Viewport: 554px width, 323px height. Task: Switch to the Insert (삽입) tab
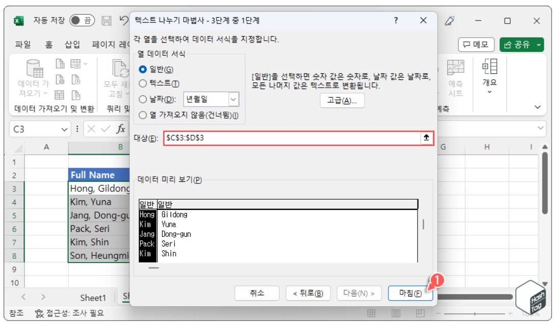(x=72, y=44)
